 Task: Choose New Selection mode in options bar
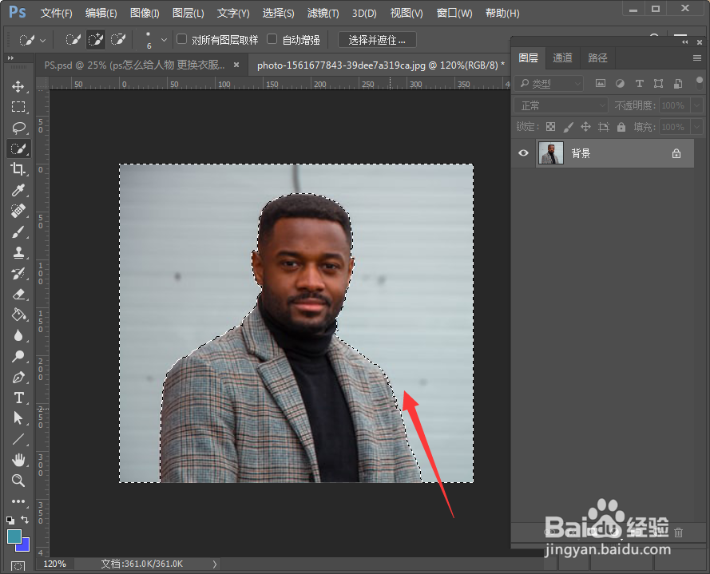pos(73,40)
